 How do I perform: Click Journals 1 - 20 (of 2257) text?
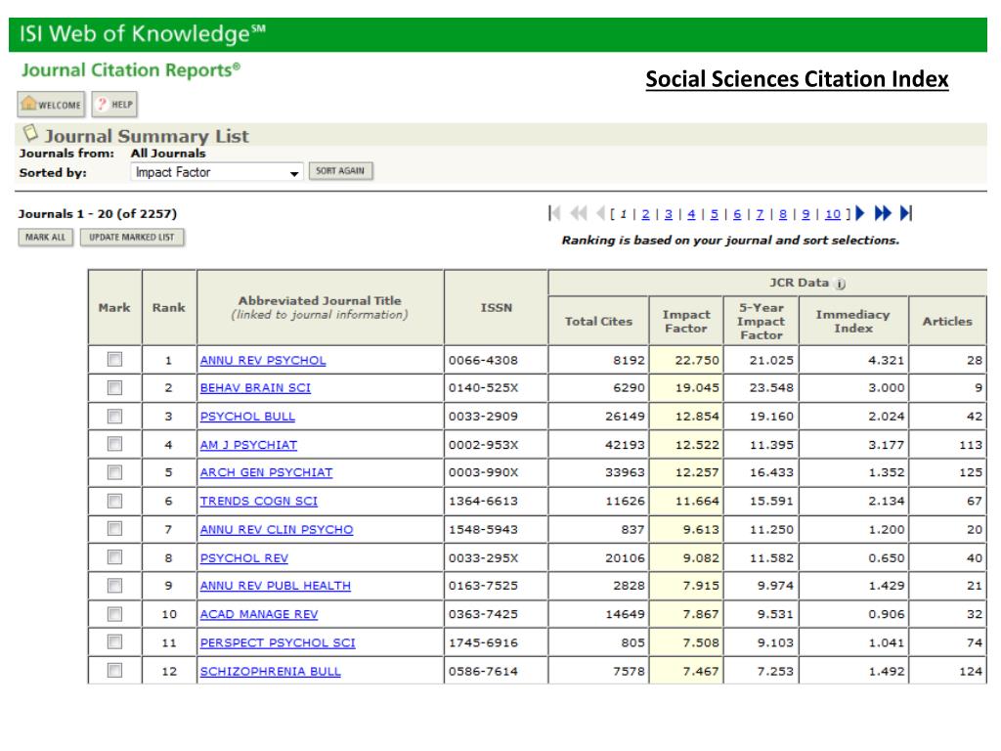(x=98, y=214)
